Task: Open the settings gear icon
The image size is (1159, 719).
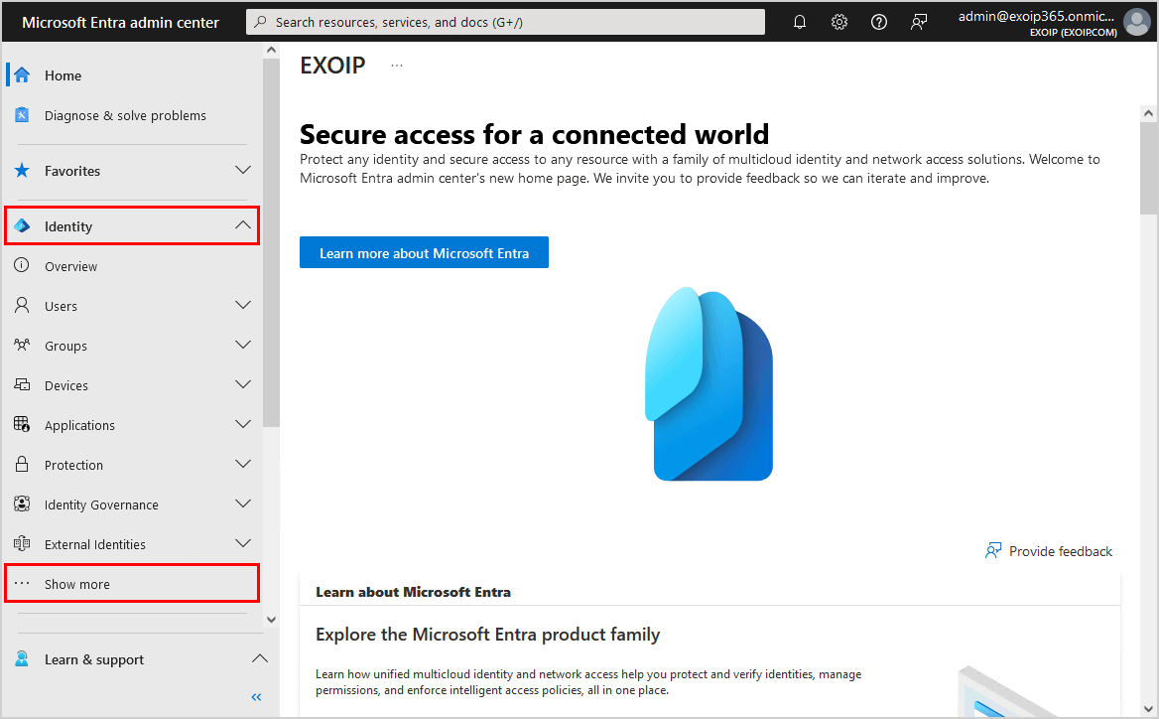Action: [x=839, y=21]
